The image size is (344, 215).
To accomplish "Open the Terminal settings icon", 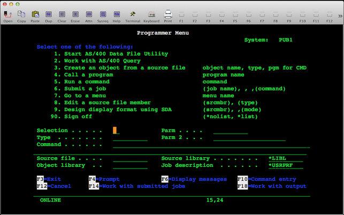I will click(x=133, y=14).
